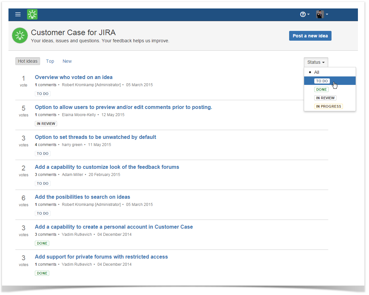Click the DONE badge under private forums idea
This screenshot has height=295, width=369.
42,273
